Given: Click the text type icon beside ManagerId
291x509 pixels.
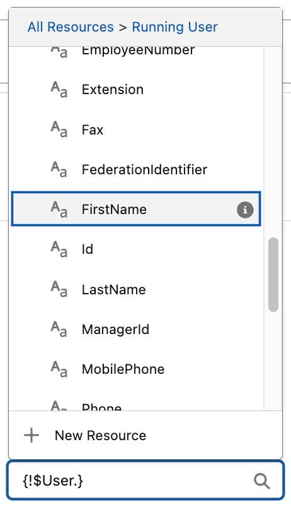Looking at the screenshot, I should pyautogui.click(x=59, y=329).
